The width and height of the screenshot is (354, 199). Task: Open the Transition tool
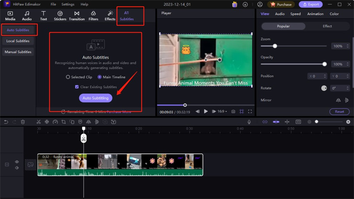click(77, 16)
